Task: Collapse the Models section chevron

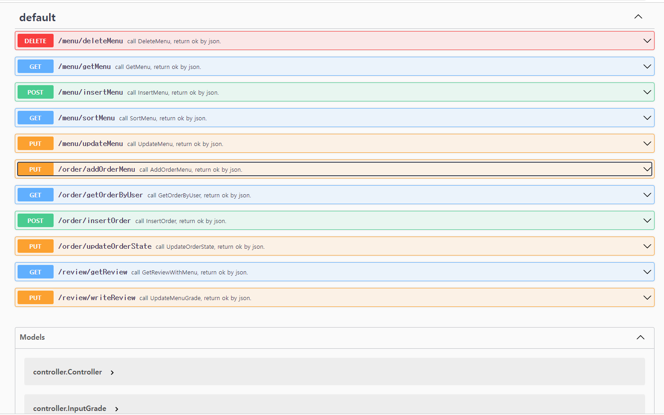Action: [641, 337]
